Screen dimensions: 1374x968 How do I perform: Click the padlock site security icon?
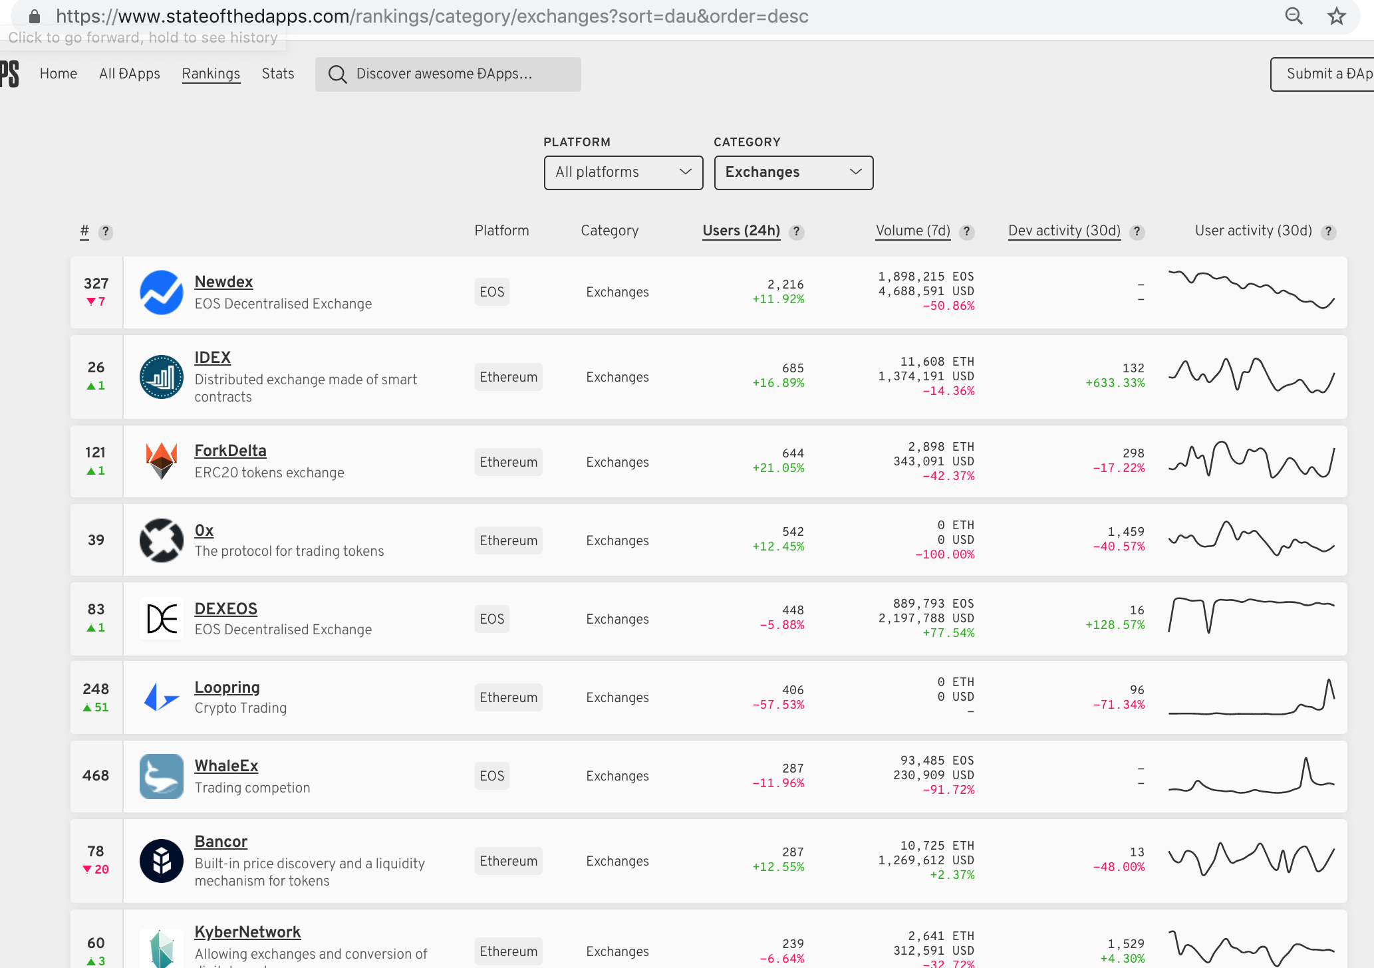35,16
